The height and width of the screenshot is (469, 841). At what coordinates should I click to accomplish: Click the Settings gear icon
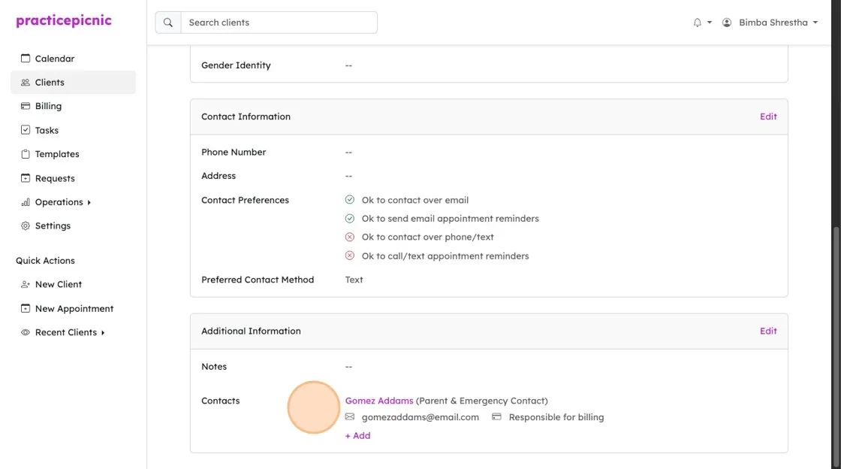click(26, 225)
